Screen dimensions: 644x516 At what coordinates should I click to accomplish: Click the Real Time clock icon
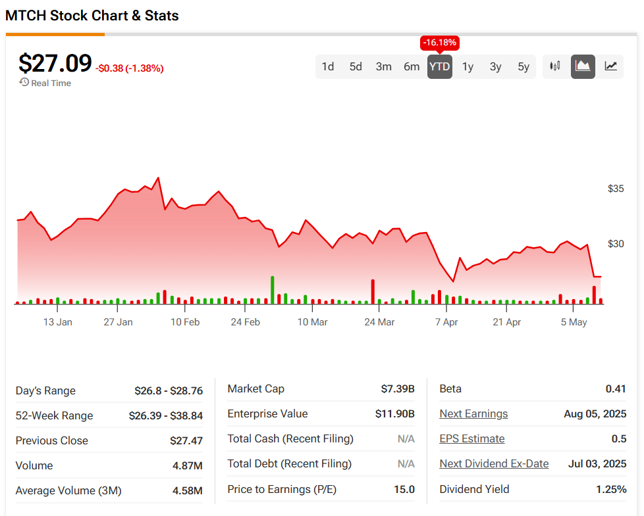point(24,82)
